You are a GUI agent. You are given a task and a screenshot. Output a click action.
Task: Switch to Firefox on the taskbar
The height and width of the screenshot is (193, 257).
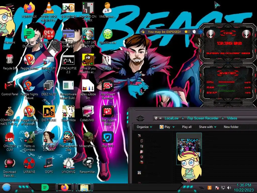[x=65, y=187]
